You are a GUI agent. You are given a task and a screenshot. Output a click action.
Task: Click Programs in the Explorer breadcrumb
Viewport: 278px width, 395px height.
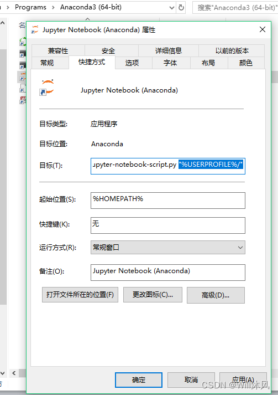click(30, 7)
